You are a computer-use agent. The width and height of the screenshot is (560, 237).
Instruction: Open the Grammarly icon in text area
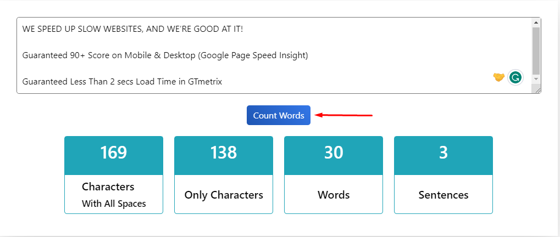[515, 77]
